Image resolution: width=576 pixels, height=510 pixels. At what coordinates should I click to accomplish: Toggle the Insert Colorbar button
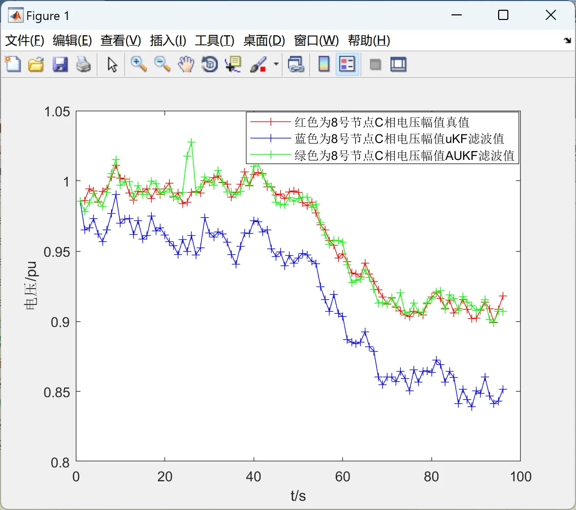[324, 64]
